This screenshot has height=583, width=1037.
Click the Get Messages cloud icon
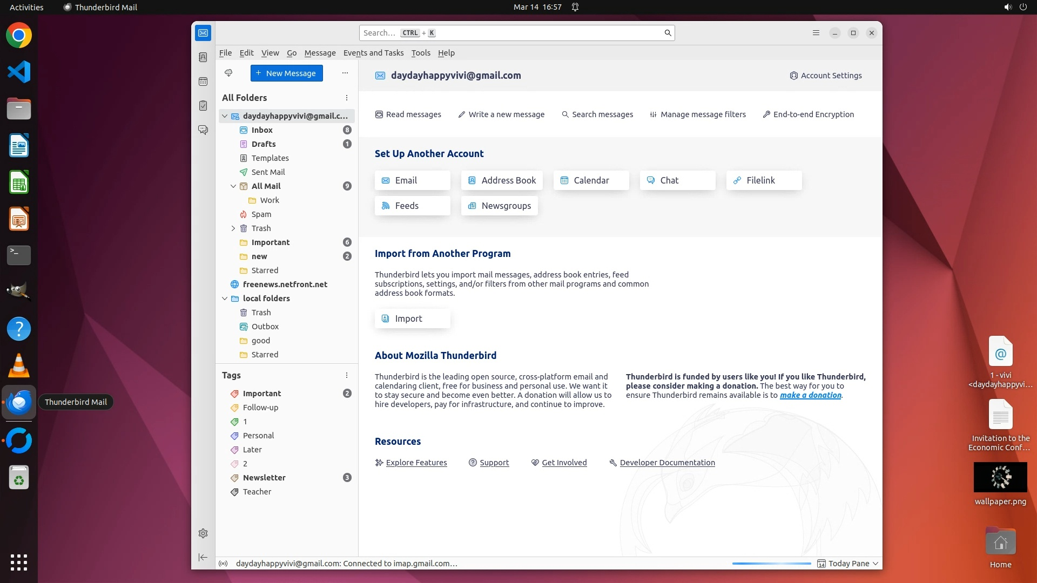pyautogui.click(x=228, y=73)
